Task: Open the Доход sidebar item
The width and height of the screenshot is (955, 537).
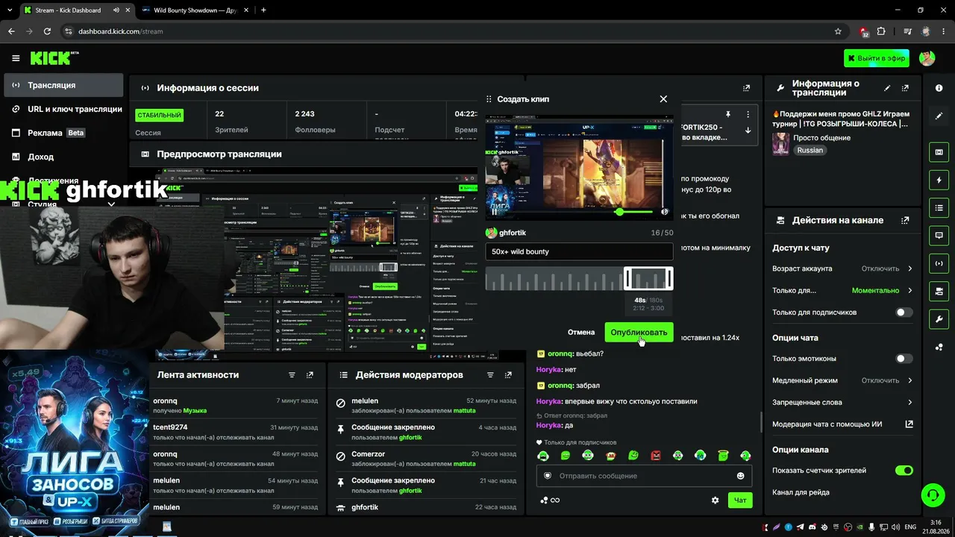Action: (x=63, y=157)
